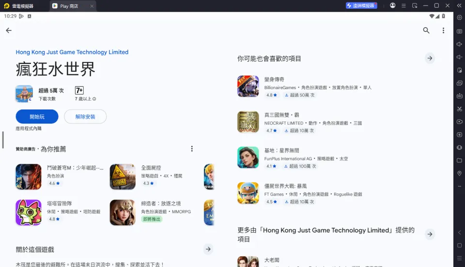Open the 基地：星界無間 app listing
The height and width of the screenshot is (267, 465).
(336, 157)
